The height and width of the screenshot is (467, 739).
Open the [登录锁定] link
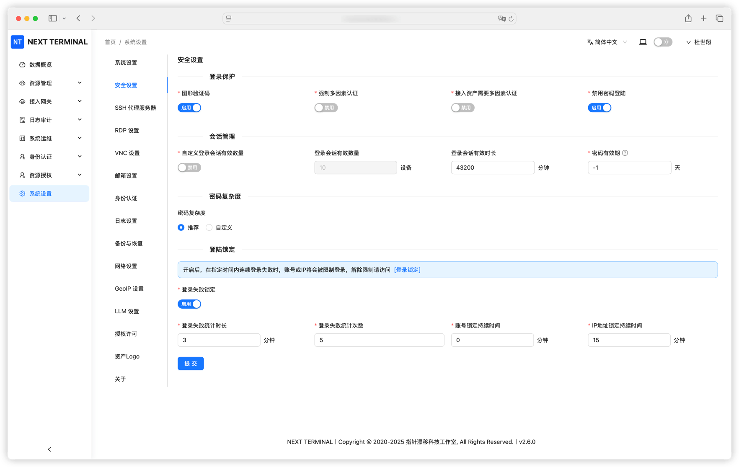407,270
